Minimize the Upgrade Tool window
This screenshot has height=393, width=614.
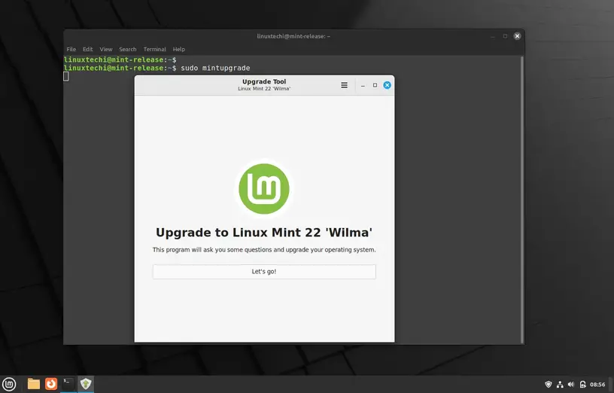[363, 85]
